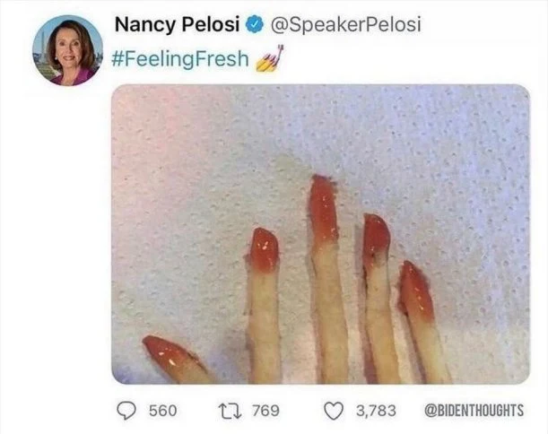Tap the sideways thumb fry with ketchup
This screenshot has width=548, height=434.
[x=178, y=360]
